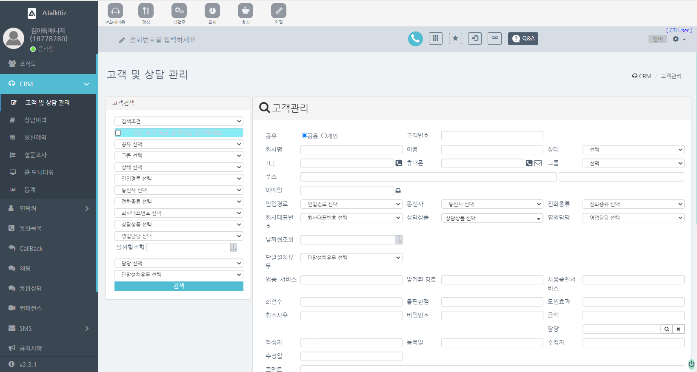Click phone icon next to 휴대폰 field
Viewport: 697px width, 372px height.
[x=529, y=163]
